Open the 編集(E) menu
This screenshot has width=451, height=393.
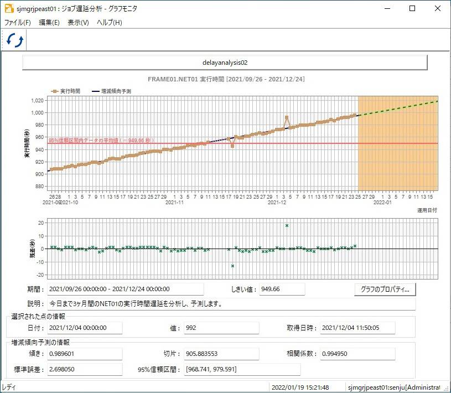(49, 23)
